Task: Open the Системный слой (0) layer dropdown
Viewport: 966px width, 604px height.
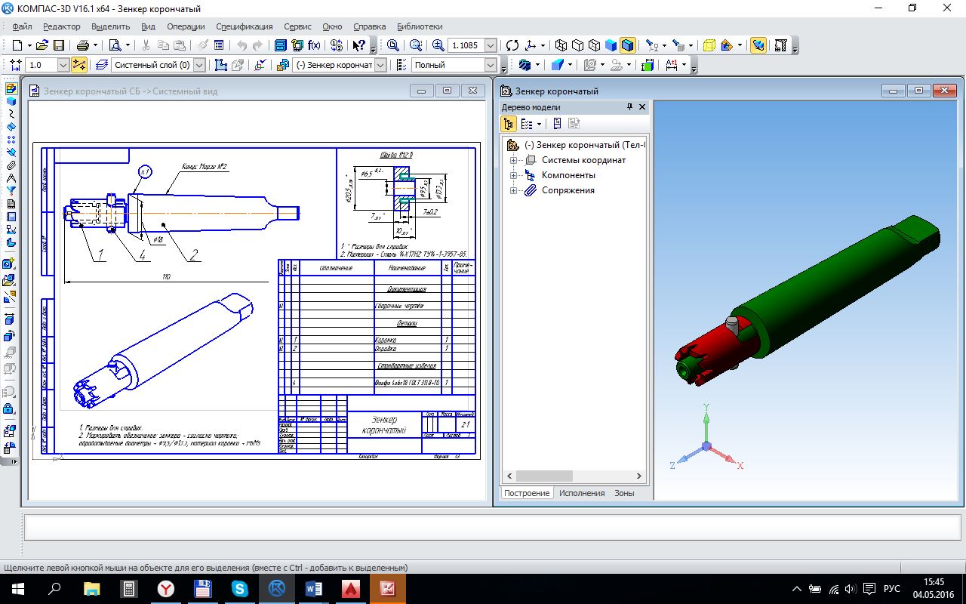Action: click(199, 65)
